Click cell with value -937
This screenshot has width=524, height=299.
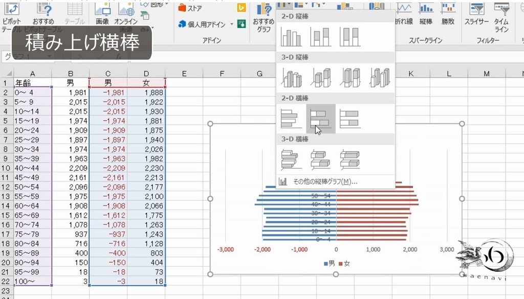click(108, 234)
